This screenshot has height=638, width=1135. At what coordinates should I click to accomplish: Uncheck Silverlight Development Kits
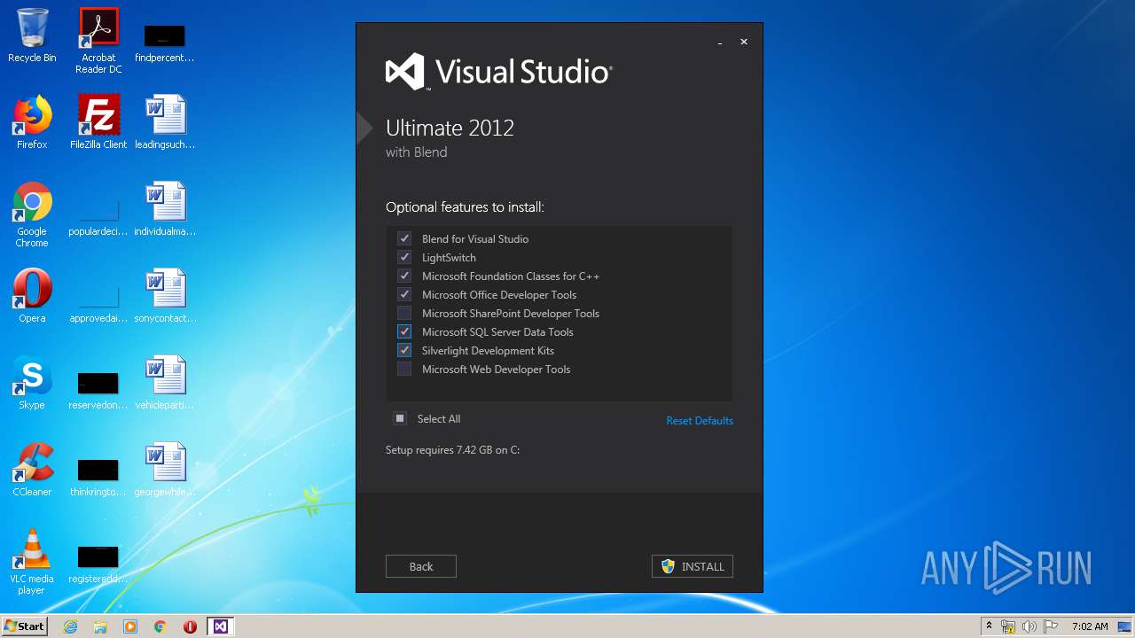[x=404, y=351]
